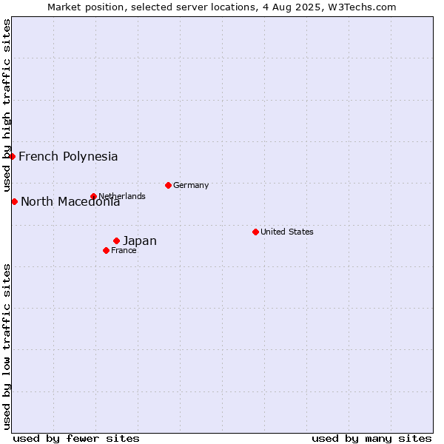Image resolution: width=444 pixels, height=444 pixels.
Task: Click the 'United States' label text
Action: (287, 232)
